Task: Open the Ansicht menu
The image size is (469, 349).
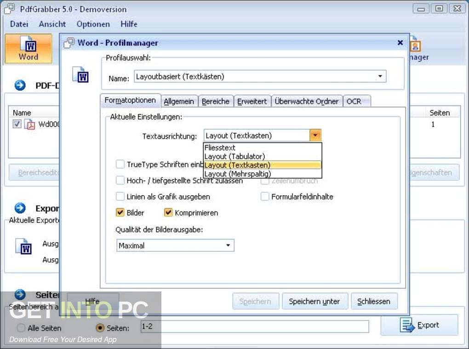Action: pos(52,24)
